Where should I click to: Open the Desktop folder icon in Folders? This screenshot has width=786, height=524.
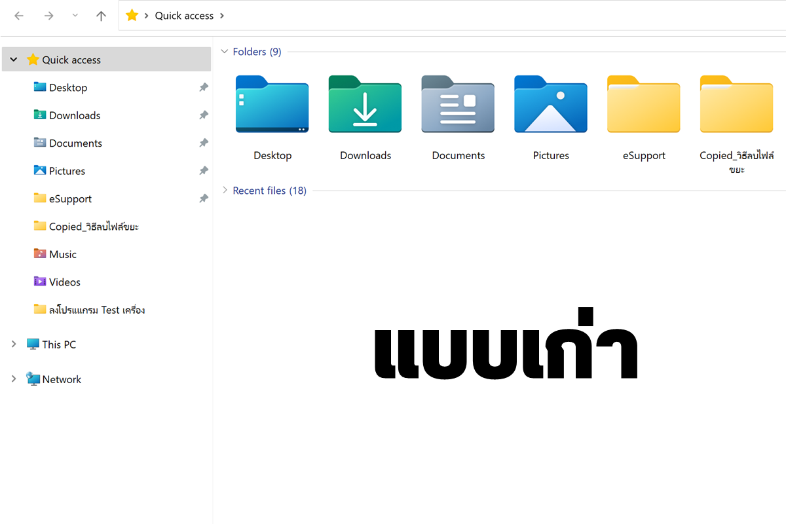click(272, 105)
